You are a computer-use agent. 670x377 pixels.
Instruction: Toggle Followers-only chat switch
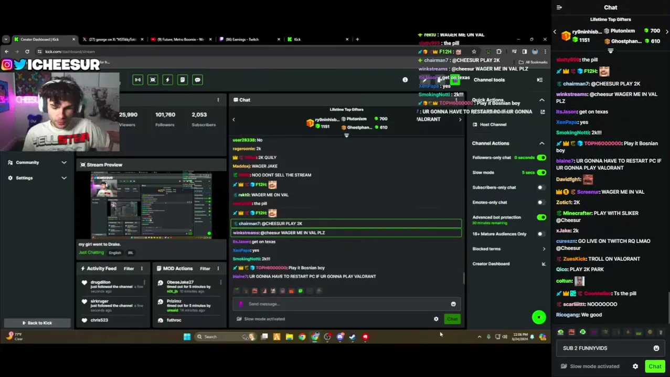click(x=541, y=158)
